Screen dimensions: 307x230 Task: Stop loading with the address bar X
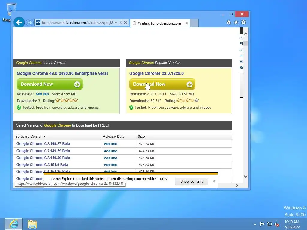click(126, 22)
